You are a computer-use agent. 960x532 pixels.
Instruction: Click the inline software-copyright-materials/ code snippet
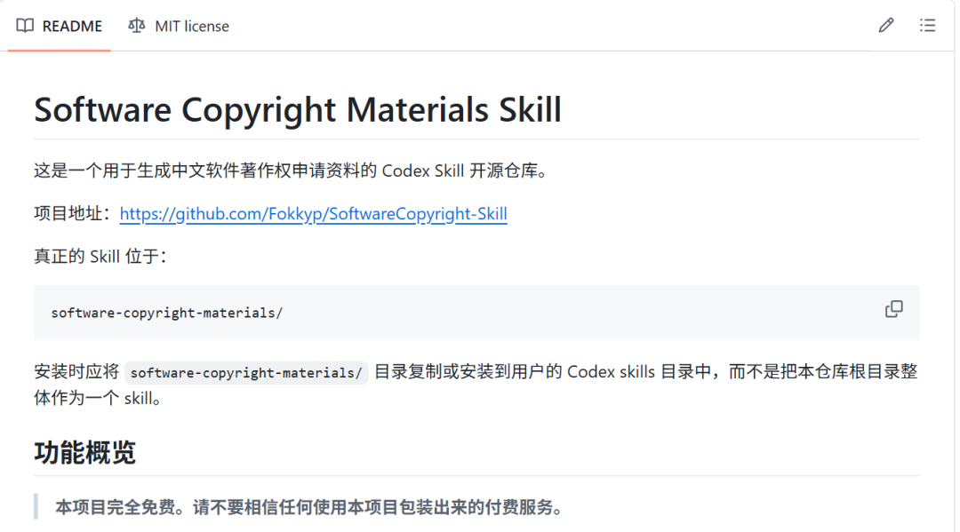point(246,372)
